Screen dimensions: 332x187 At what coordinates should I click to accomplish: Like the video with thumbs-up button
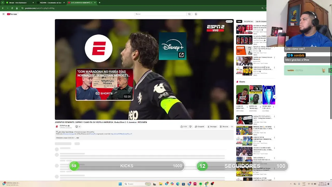click(184, 127)
